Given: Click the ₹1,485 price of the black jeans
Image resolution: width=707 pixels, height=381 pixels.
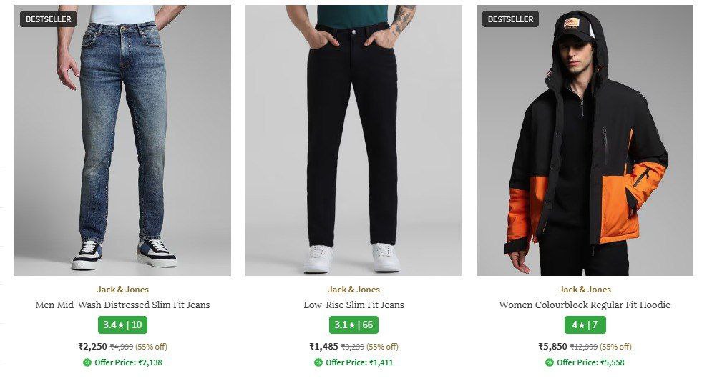Looking at the screenshot, I should [x=323, y=347].
